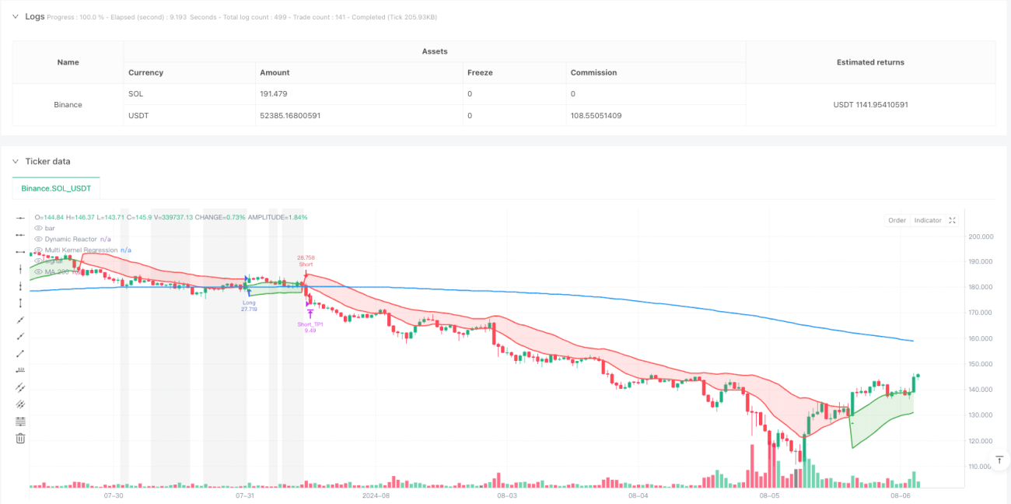The image size is (1011, 504).
Task: Open the Indicator menu button
Action: pyautogui.click(x=928, y=220)
